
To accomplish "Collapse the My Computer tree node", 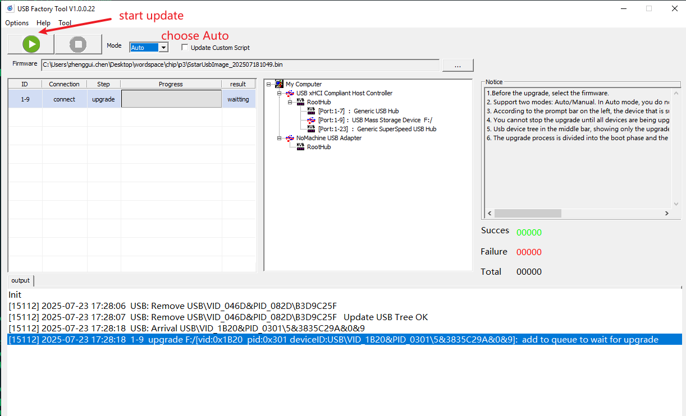I will [x=269, y=84].
